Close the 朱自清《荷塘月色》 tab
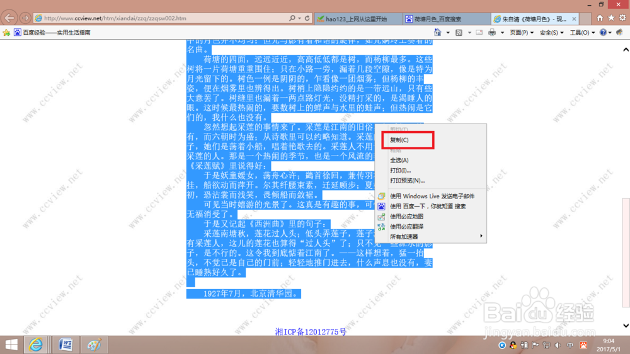Screen dimensions: 630x354 tap(574, 19)
